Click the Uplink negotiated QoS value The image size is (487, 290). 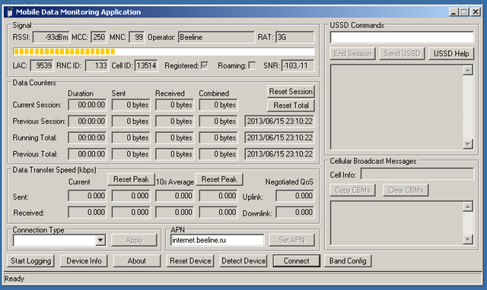coord(295,196)
